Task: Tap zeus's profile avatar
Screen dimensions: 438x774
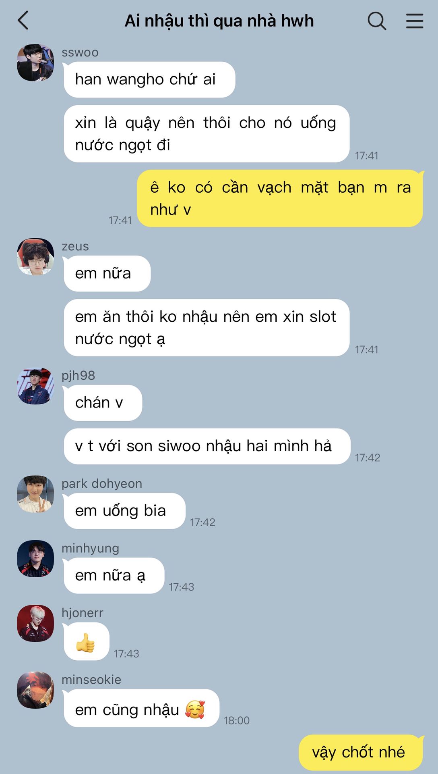Action: click(35, 257)
